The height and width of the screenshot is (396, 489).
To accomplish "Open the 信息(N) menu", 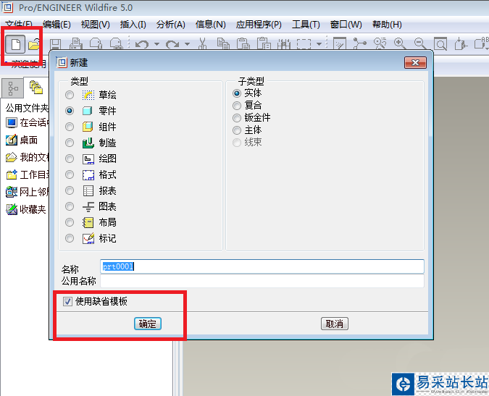I will tap(211, 25).
